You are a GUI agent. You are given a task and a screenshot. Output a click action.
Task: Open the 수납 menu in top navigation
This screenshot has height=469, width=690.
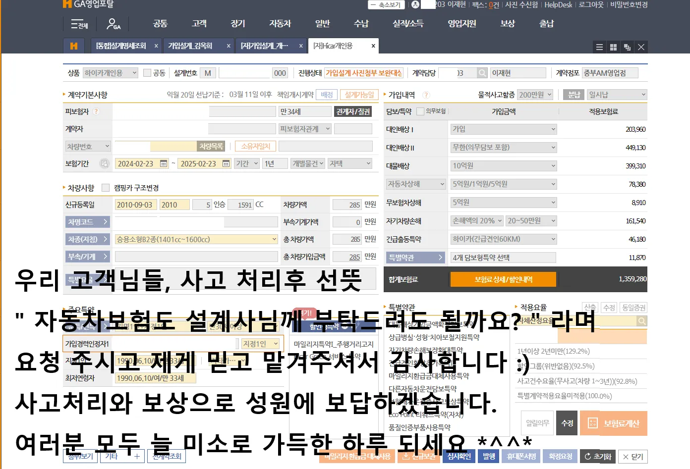click(x=361, y=23)
